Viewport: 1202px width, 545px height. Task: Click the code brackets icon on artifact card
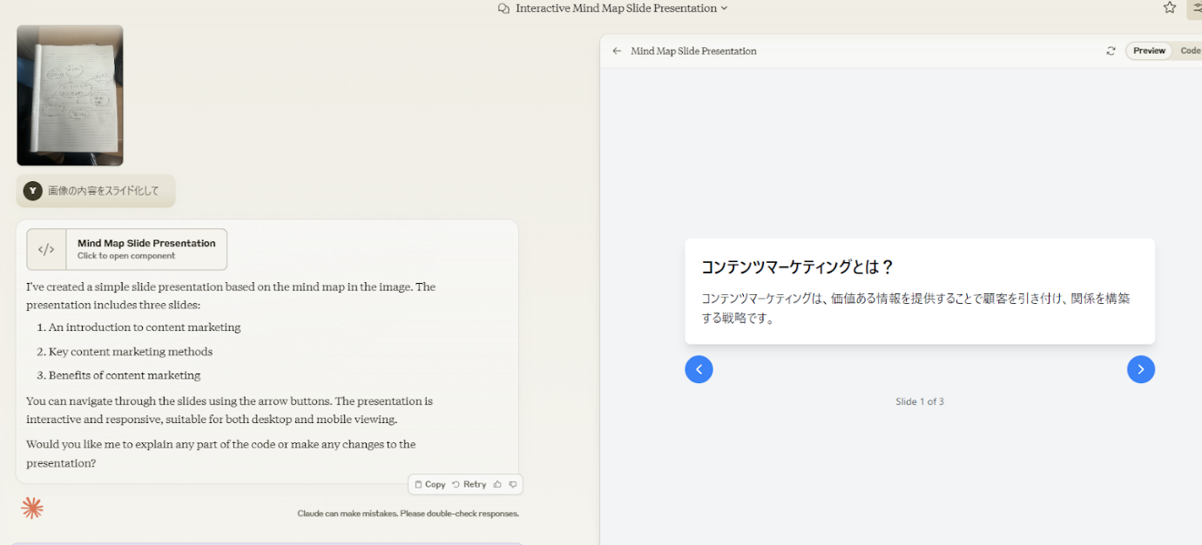[46, 250]
